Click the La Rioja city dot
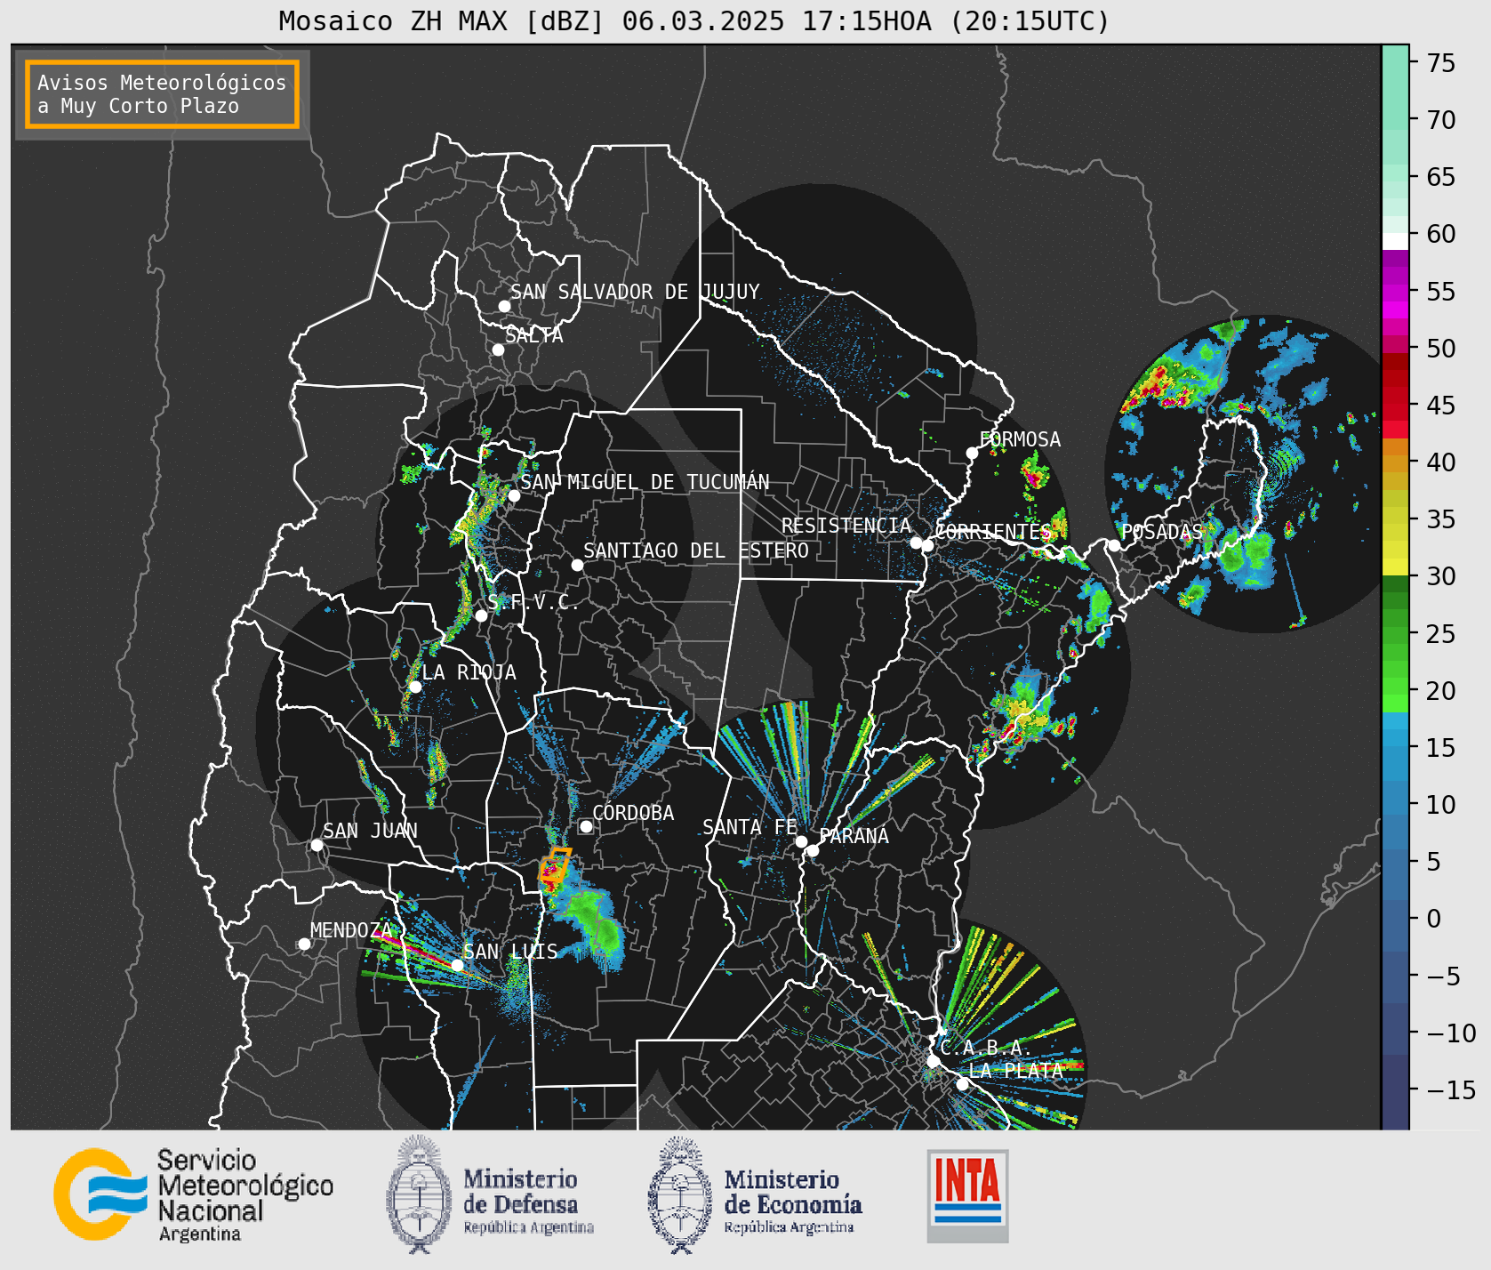 coord(415,687)
